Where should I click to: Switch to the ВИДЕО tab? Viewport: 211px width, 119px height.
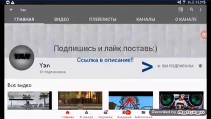(62, 19)
